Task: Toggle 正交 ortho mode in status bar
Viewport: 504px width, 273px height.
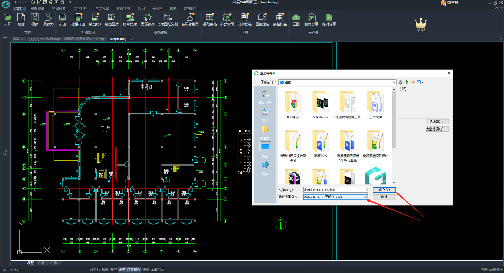Action: coord(122,270)
